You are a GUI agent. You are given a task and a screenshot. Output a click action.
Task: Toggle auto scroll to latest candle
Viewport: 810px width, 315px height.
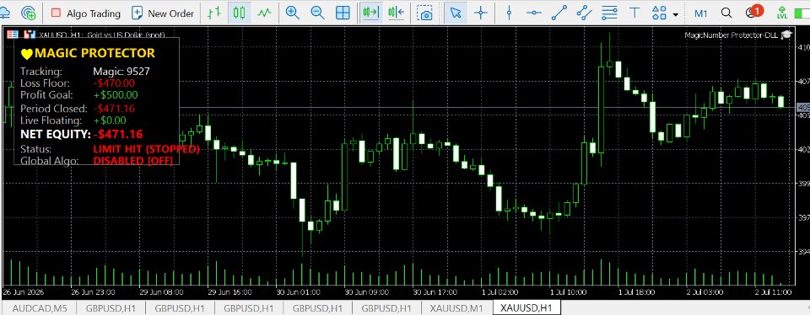370,13
